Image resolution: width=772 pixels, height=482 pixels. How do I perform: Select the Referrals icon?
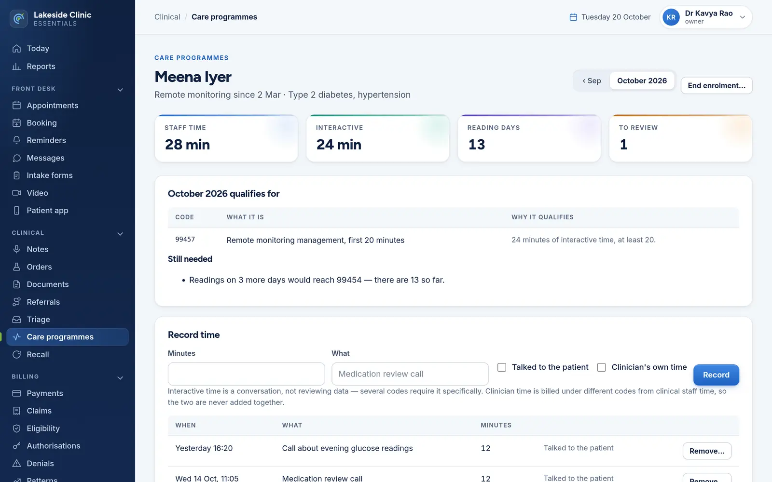point(17,302)
